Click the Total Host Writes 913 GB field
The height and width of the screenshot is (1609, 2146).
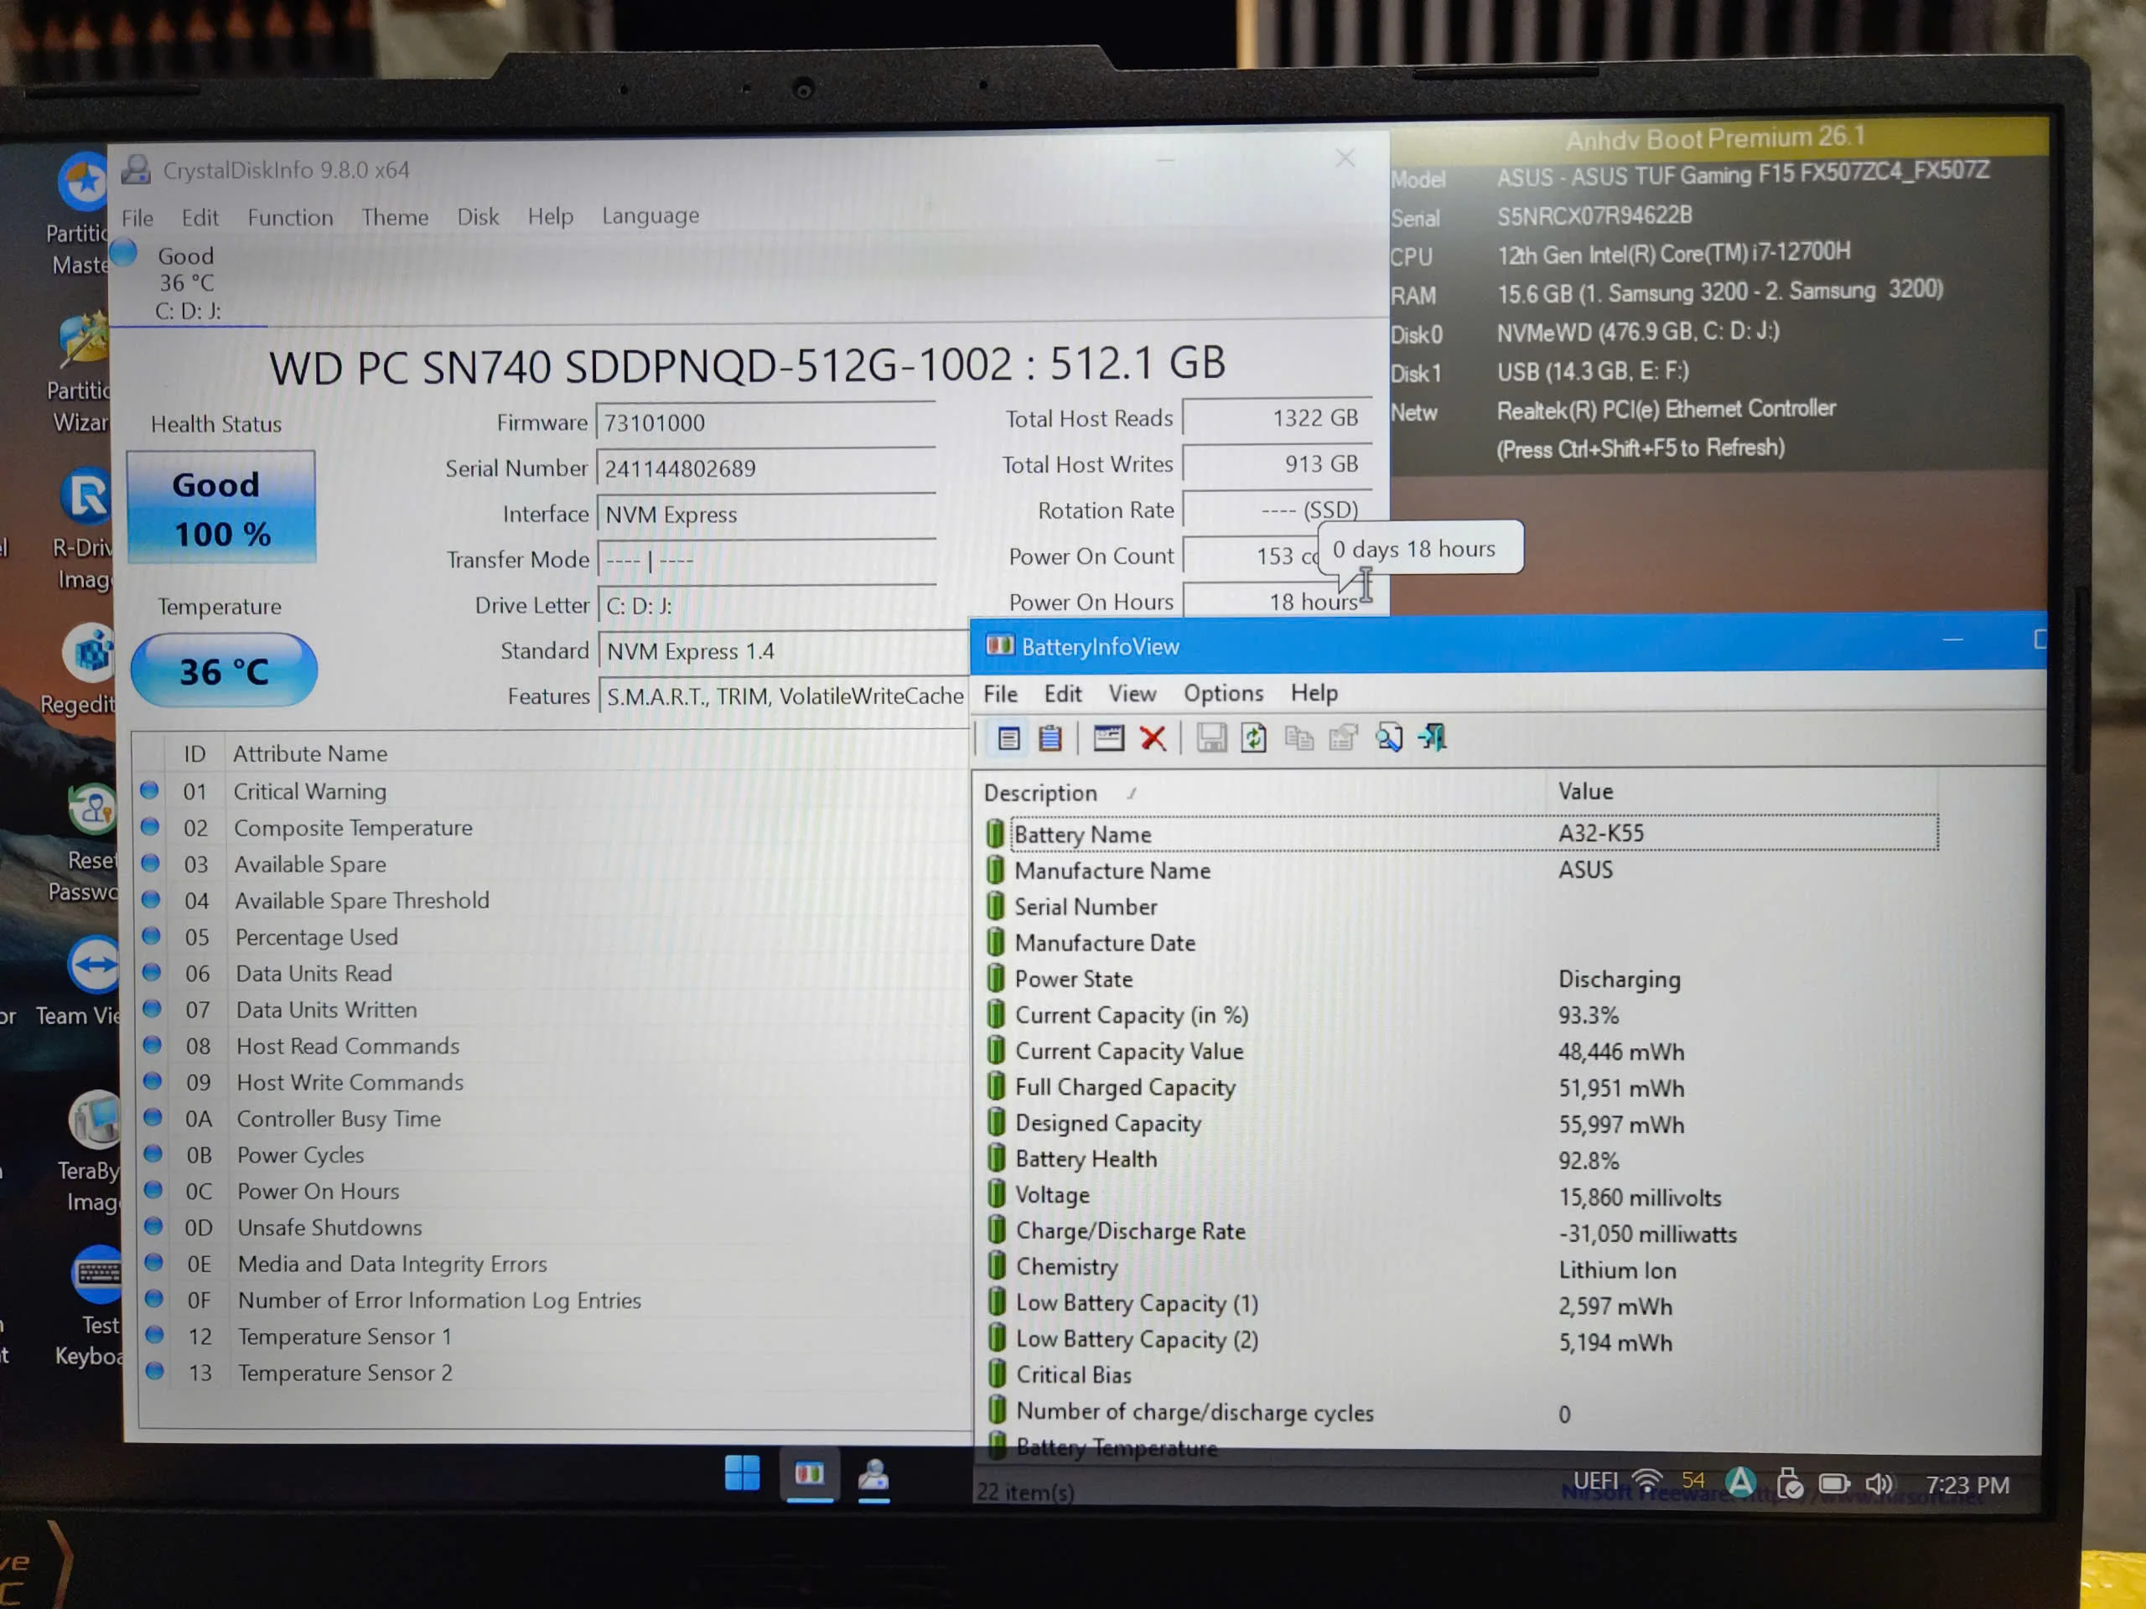(1278, 464)
